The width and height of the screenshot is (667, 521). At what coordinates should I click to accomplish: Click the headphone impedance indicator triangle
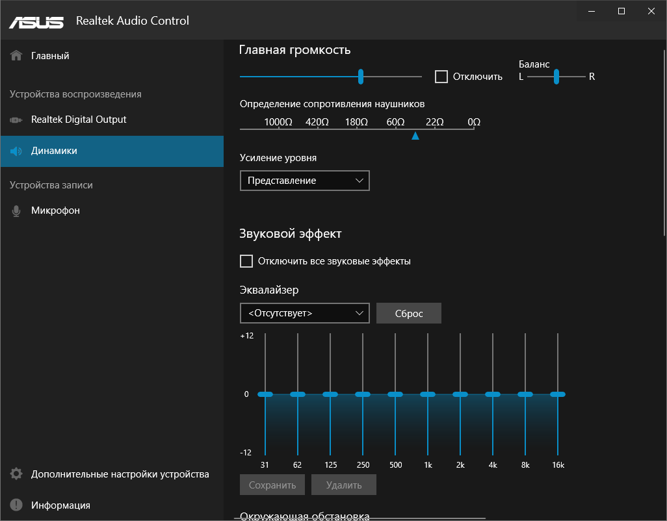(x=415, y=136)
